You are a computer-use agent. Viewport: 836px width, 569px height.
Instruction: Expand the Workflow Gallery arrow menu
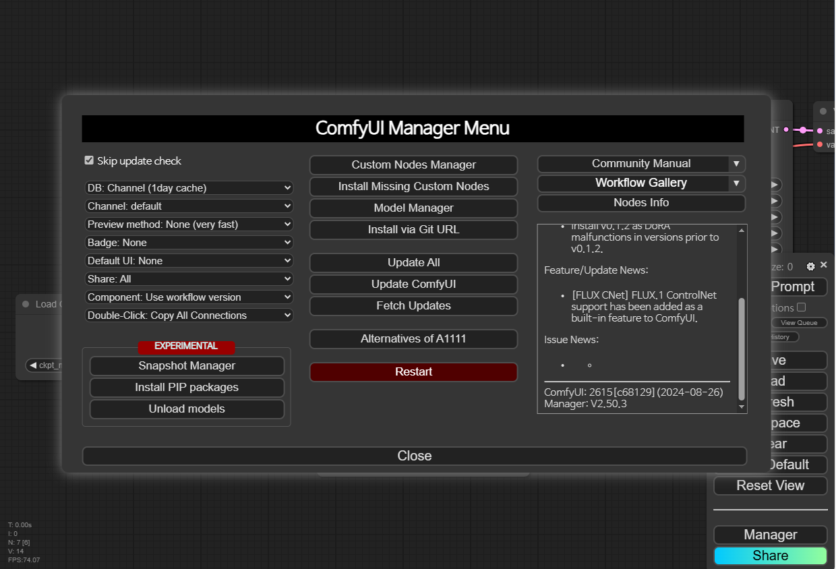737,183
